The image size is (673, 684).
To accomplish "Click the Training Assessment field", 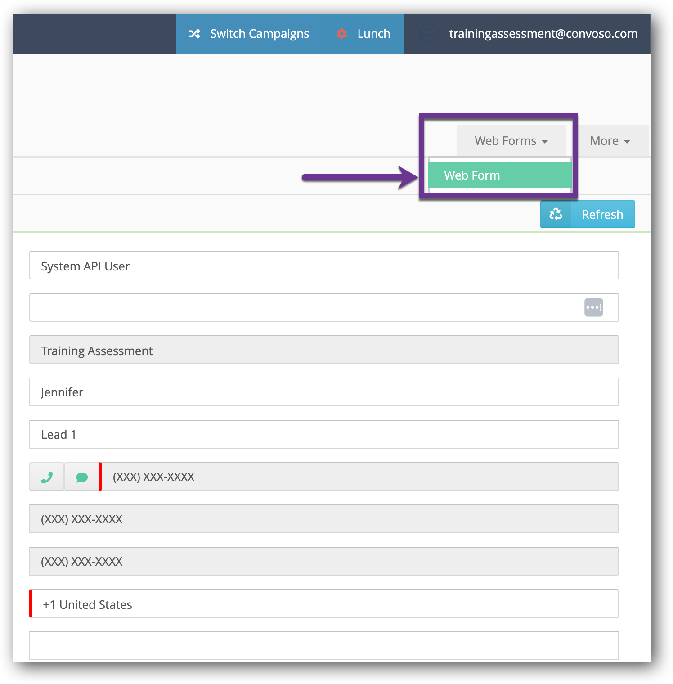I will tap(324, 350).
